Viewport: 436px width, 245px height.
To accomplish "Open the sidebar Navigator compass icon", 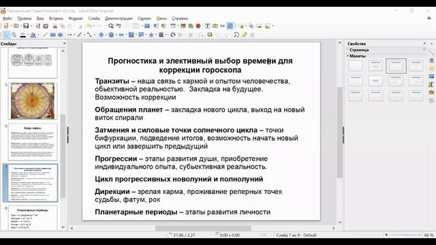I will 431,100.
